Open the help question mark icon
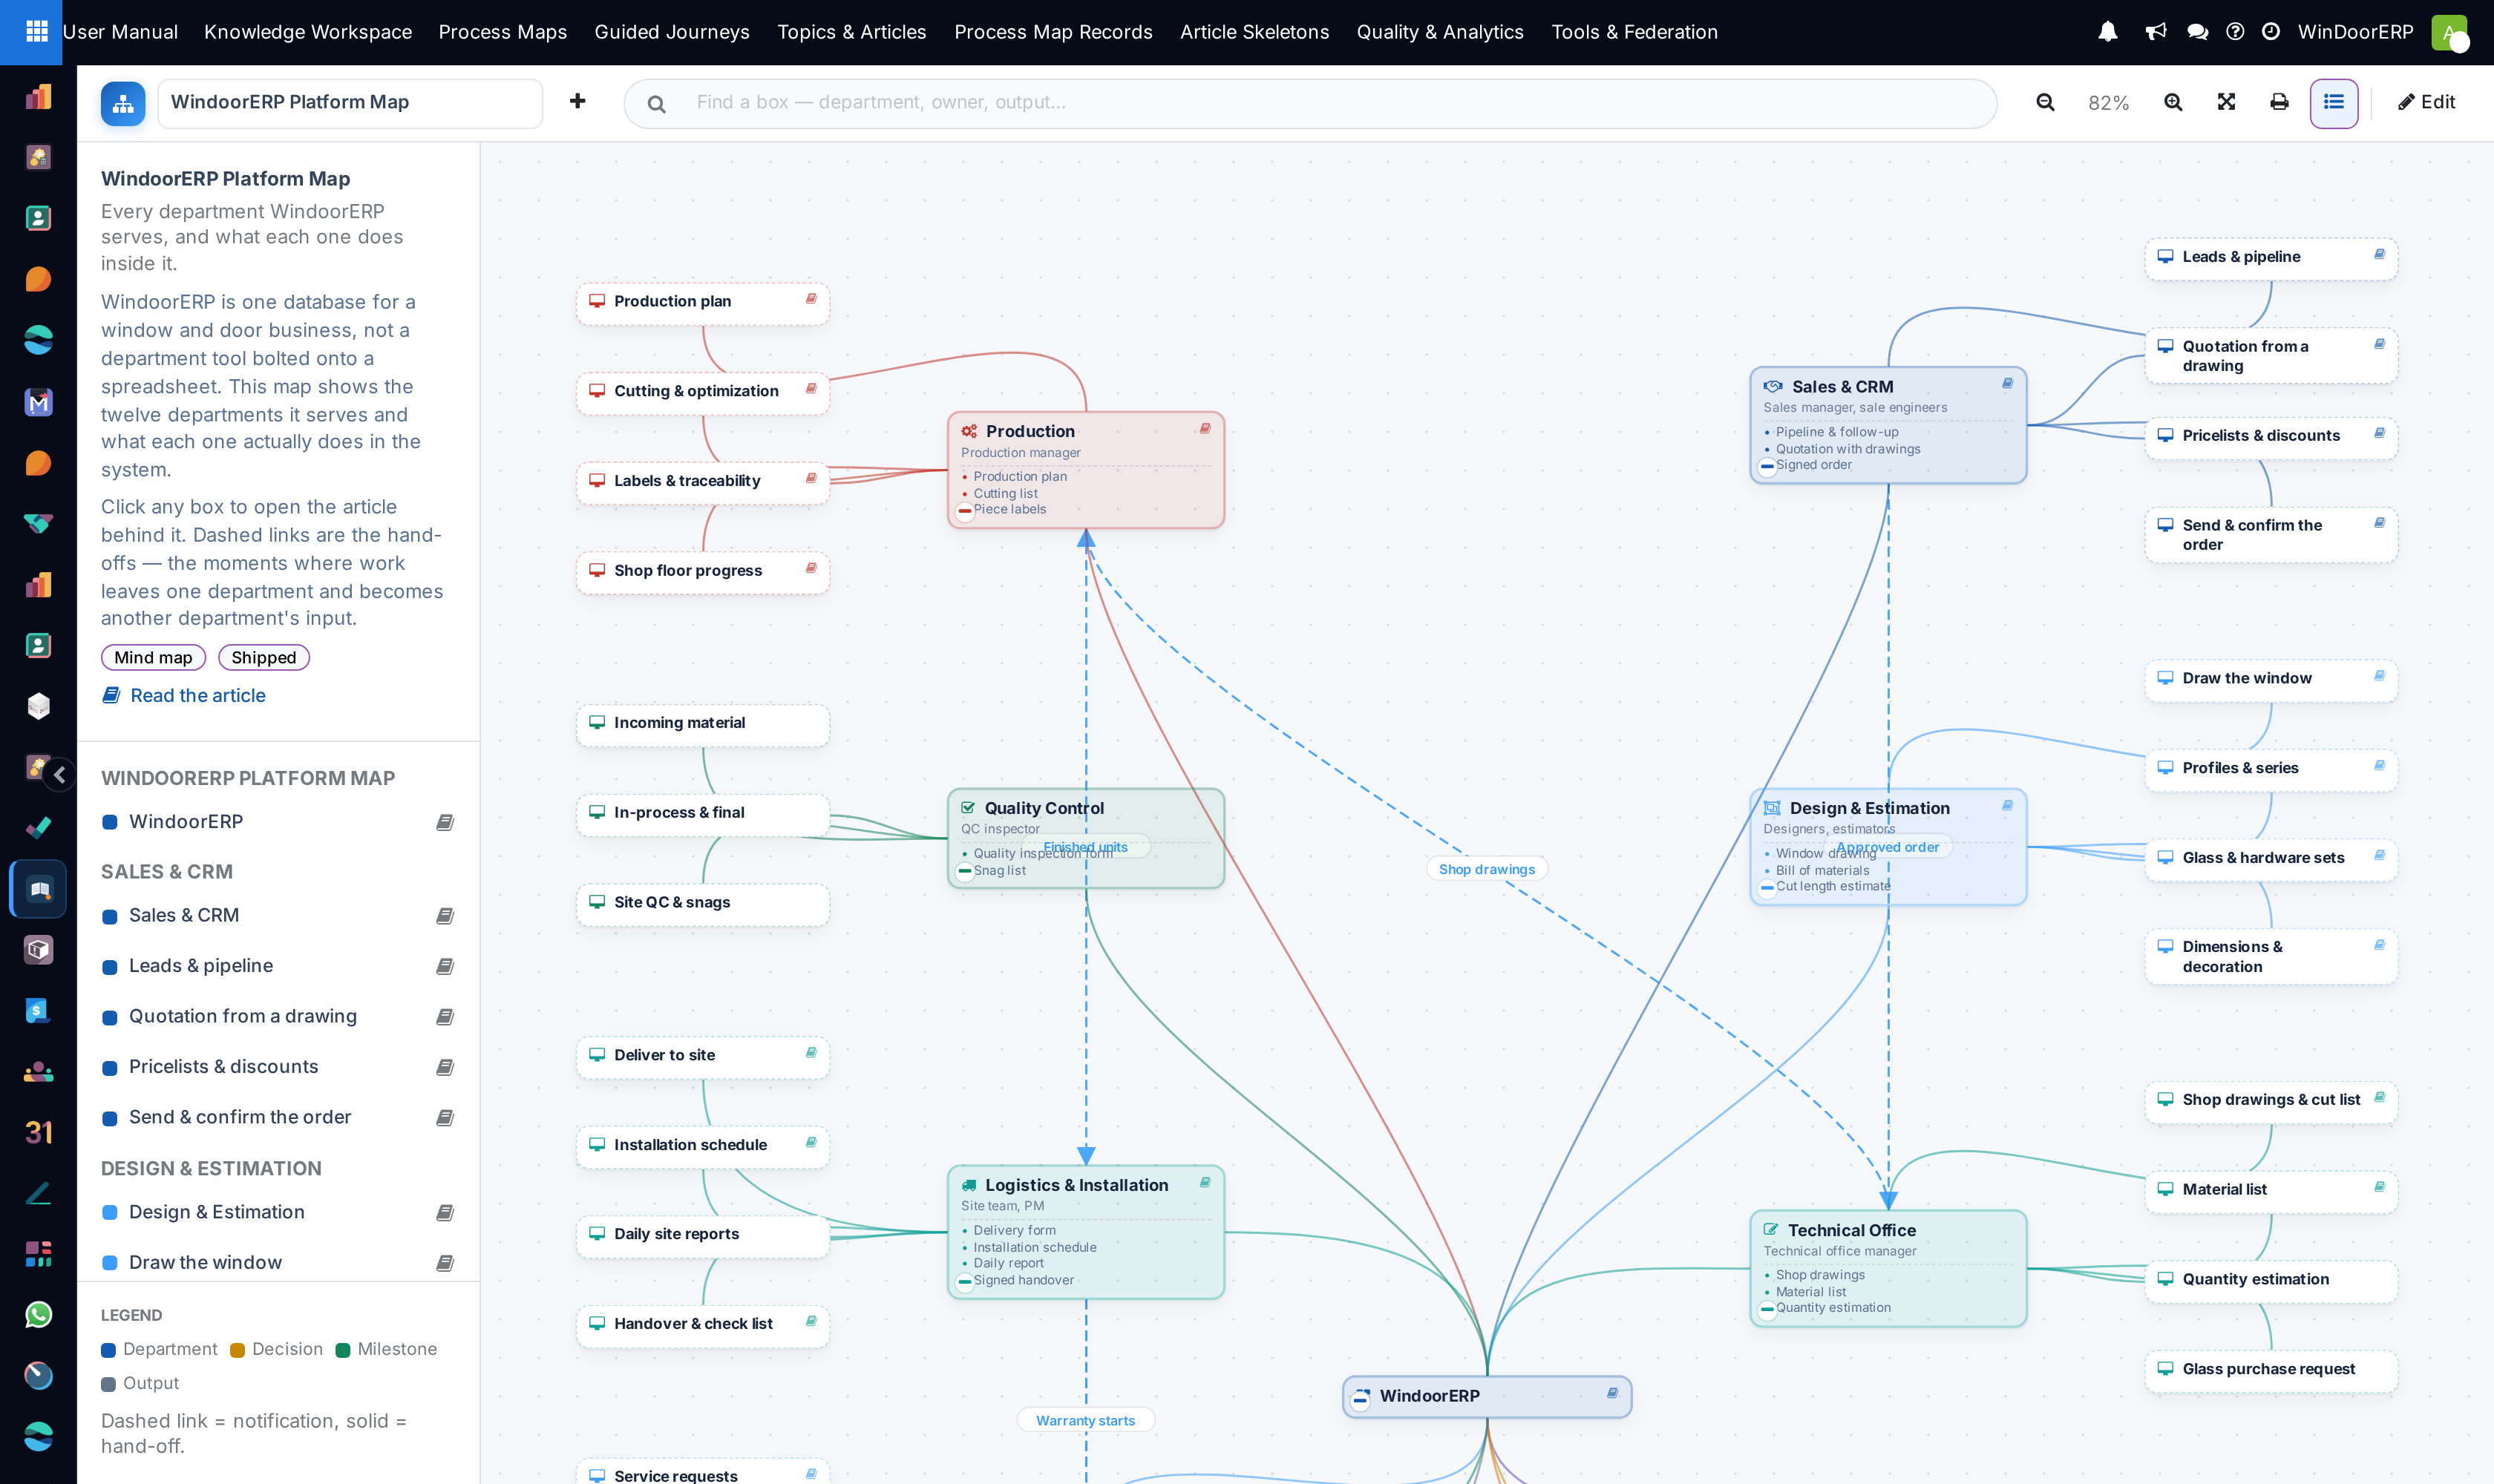The height and width of the screenshot is (1484, 2494). tap(2235, 32)
